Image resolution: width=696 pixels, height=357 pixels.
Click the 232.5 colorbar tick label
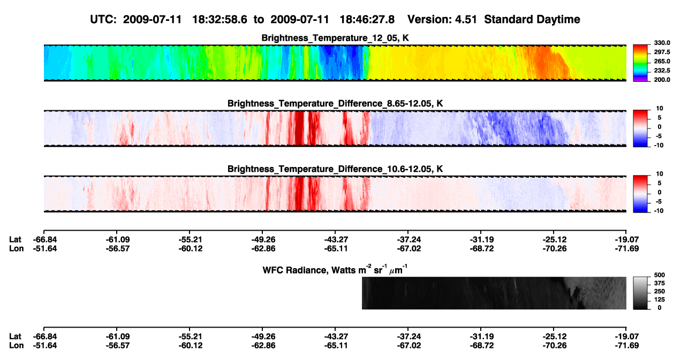point(662,71)
